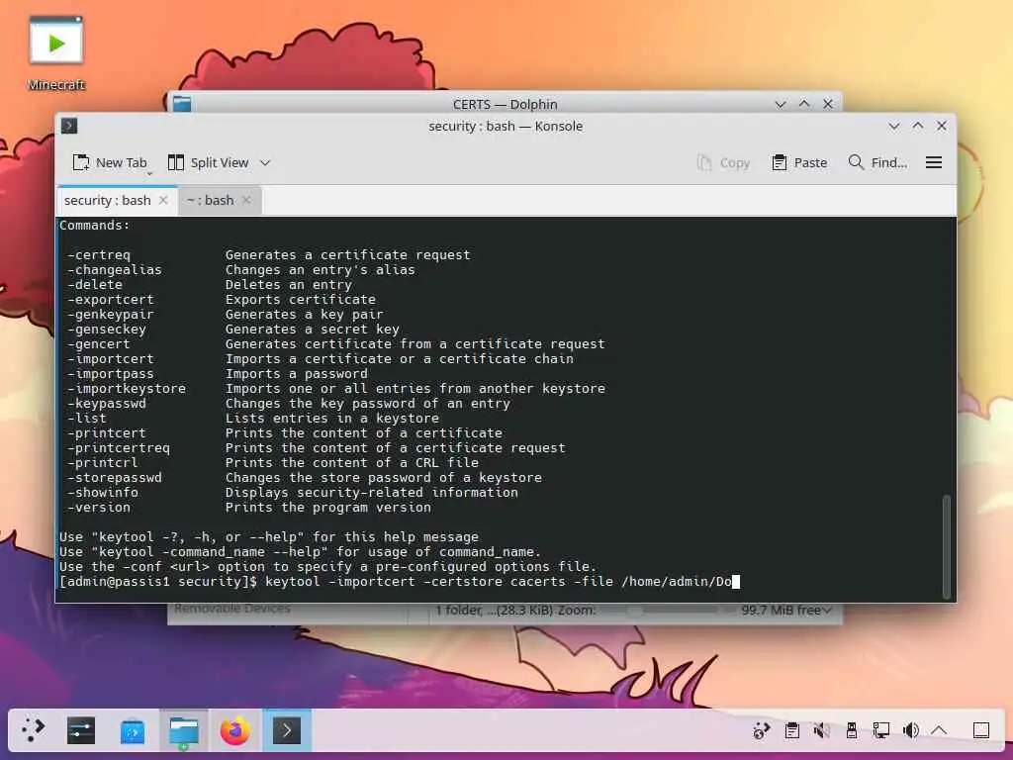Click the "-certreq" command text

point(99,254)
